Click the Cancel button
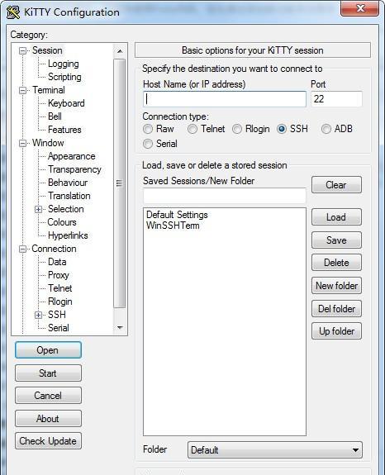 pyautogui.click(x=48, y=396)
